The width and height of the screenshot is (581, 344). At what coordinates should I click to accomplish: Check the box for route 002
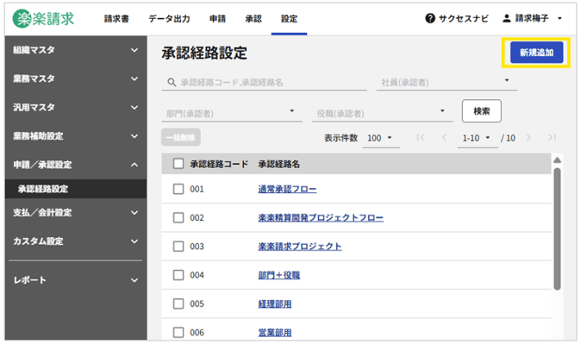pyautogui.click(x=178, y=217)
